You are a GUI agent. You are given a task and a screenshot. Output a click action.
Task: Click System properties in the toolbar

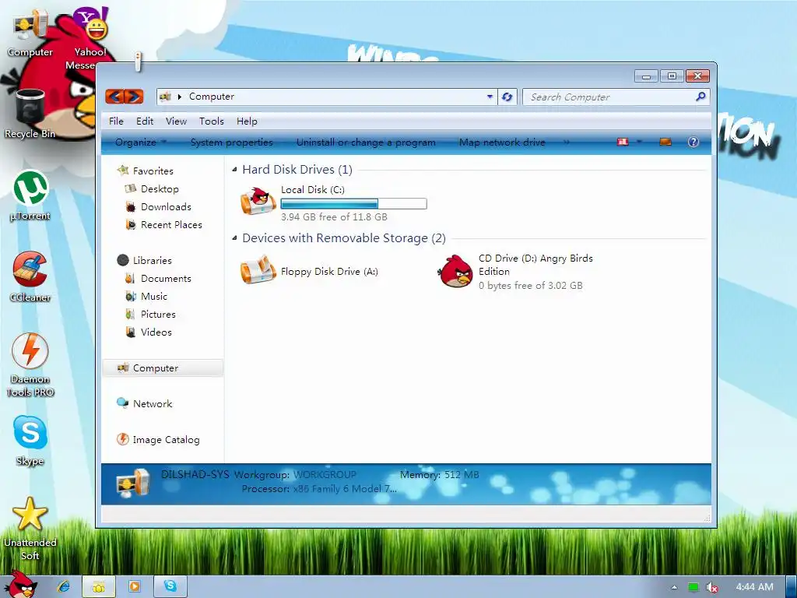231,142
